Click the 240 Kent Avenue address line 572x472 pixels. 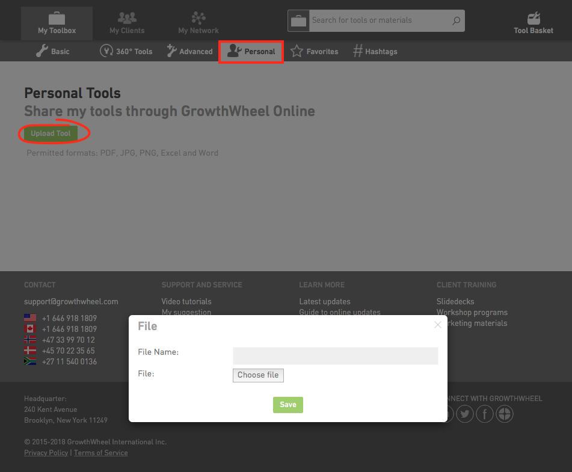pos(51,409)
